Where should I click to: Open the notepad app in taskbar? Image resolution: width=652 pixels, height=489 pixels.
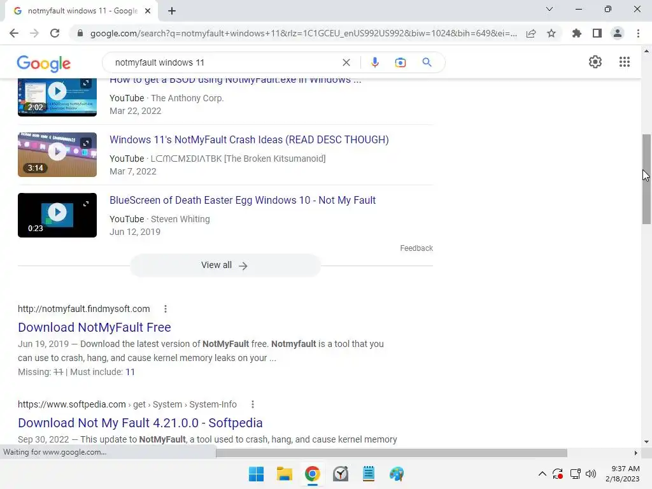[x=369, y=474]
